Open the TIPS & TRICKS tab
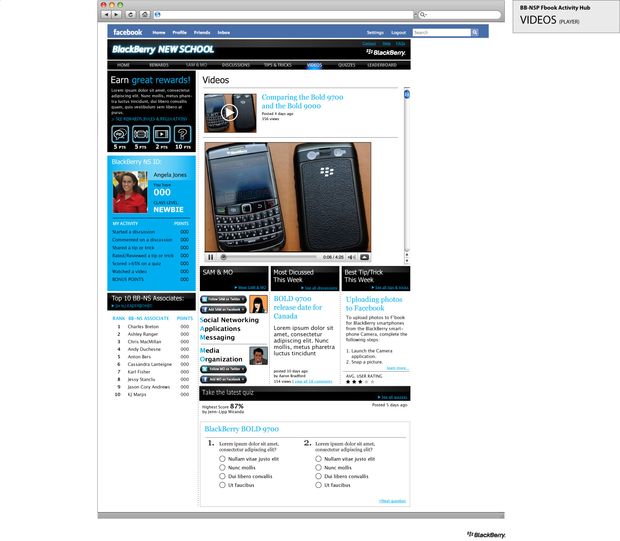 pos(278,65)
